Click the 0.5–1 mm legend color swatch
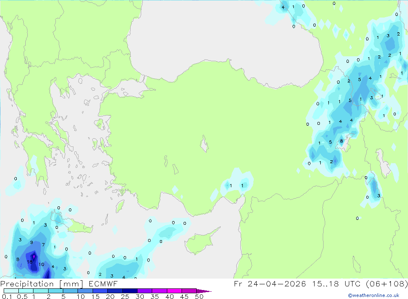The image size is (408, 299). click(26, 291)
